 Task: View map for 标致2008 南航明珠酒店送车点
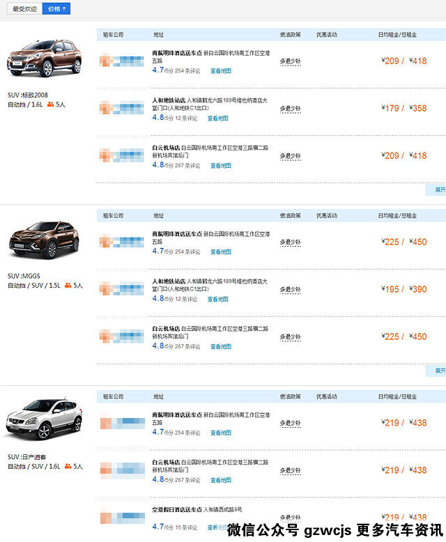click(x=220, y=71)
